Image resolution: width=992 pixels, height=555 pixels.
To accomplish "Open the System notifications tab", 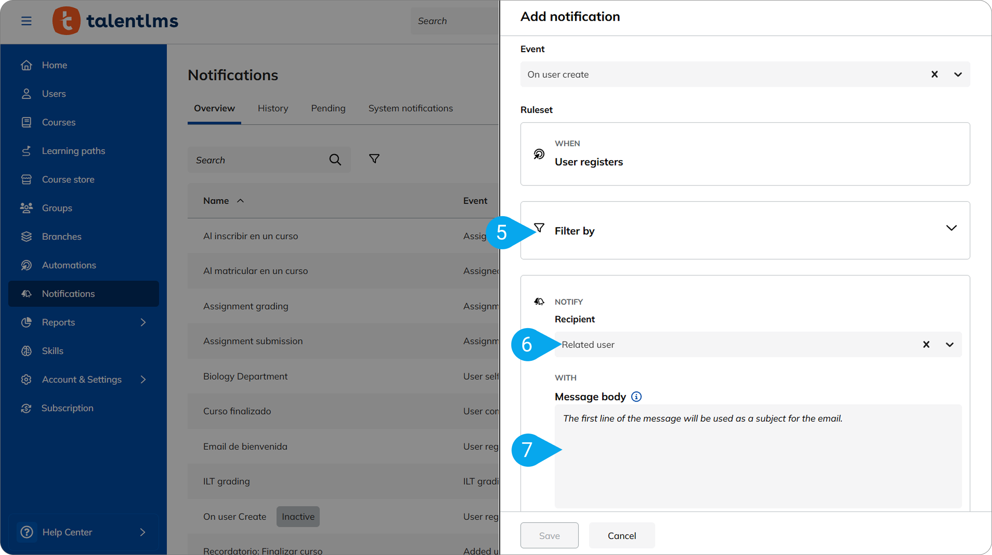I will pyautogui.click(x=410, y=108).
